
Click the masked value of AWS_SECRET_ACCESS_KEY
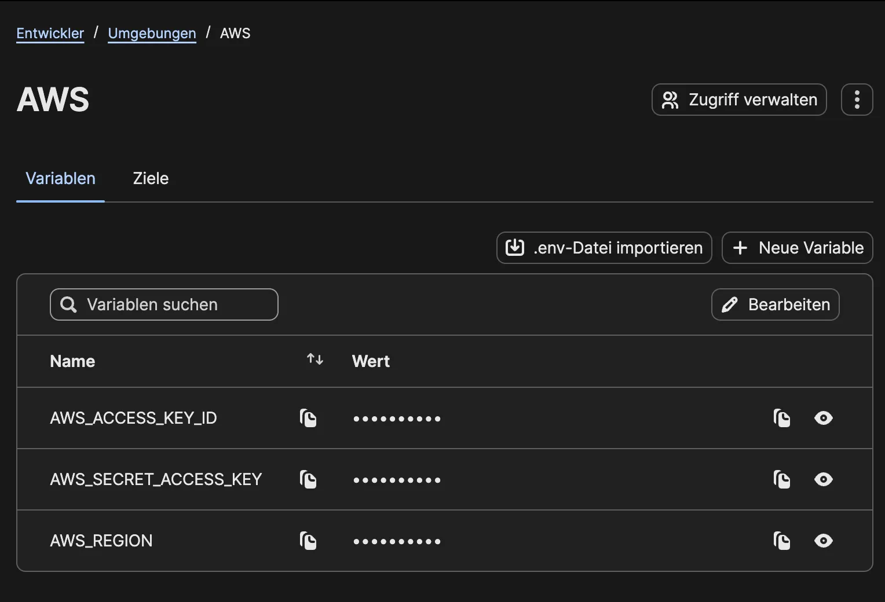click(397, 480)
